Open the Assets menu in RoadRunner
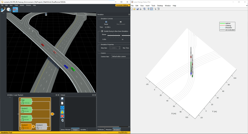 pos(22,5)
